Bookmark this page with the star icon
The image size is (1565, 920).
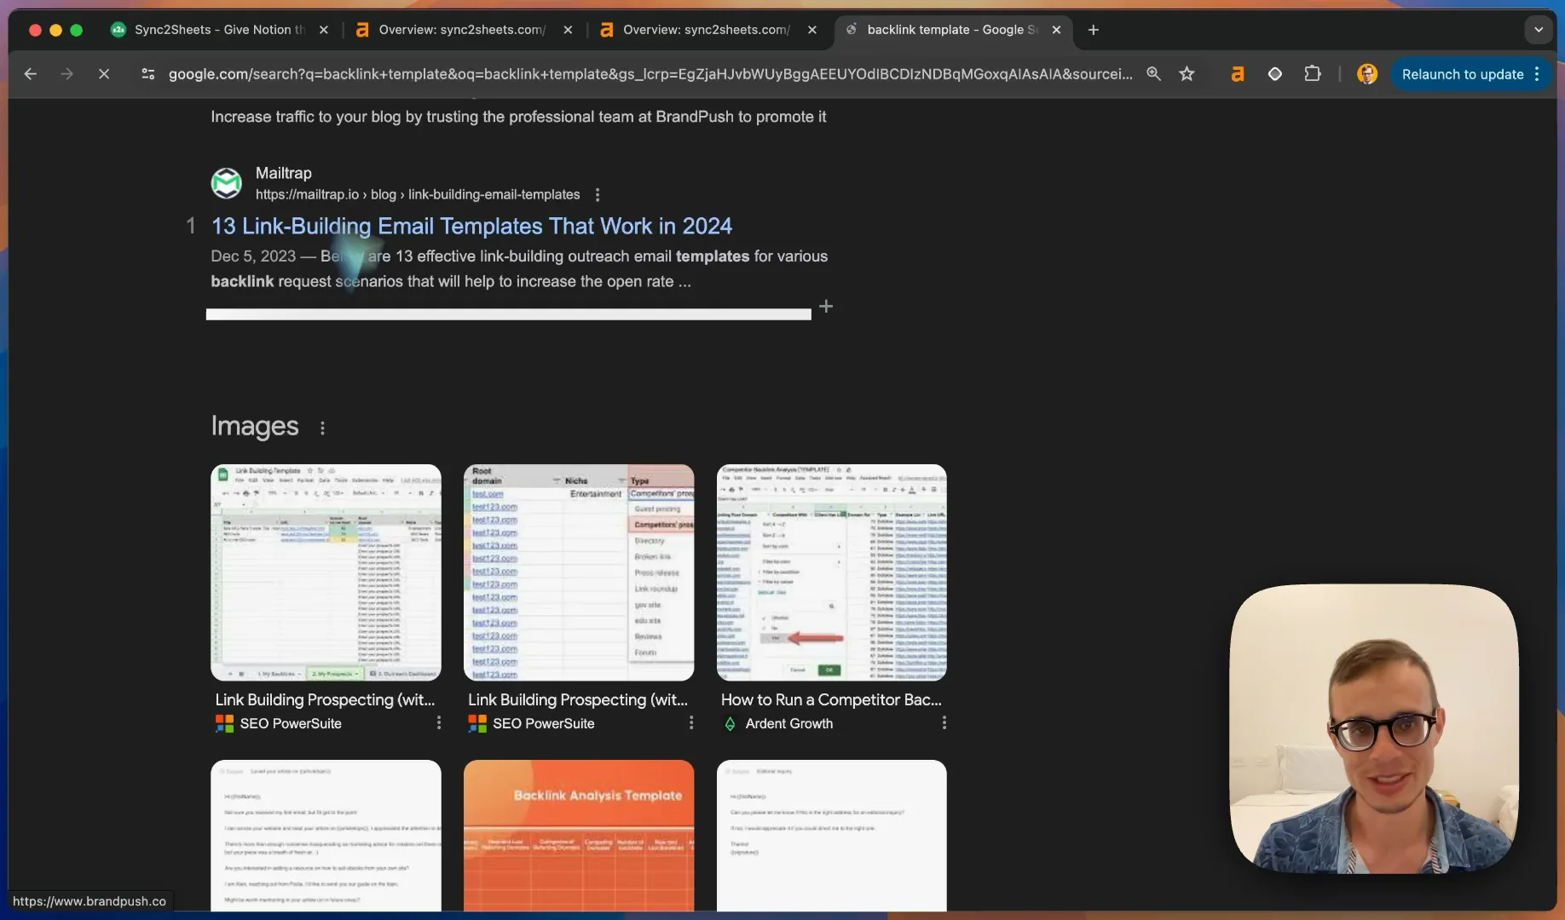(1187, 74)
